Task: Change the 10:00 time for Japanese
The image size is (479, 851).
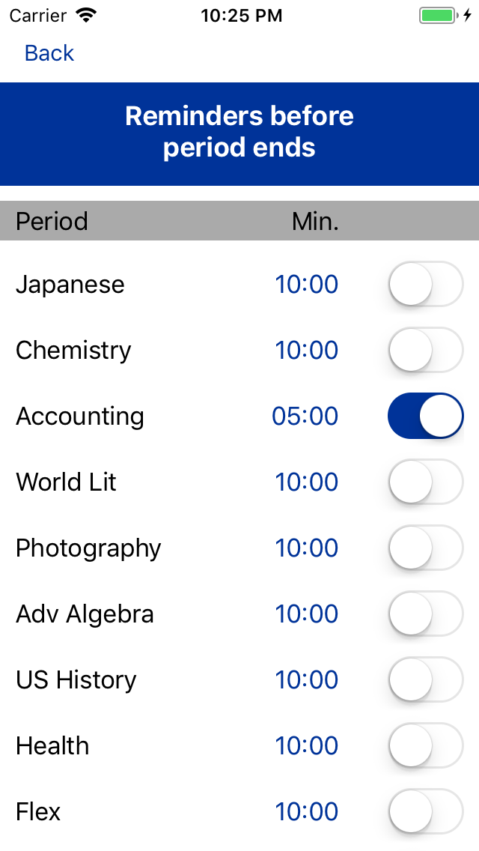Action: 314,284
